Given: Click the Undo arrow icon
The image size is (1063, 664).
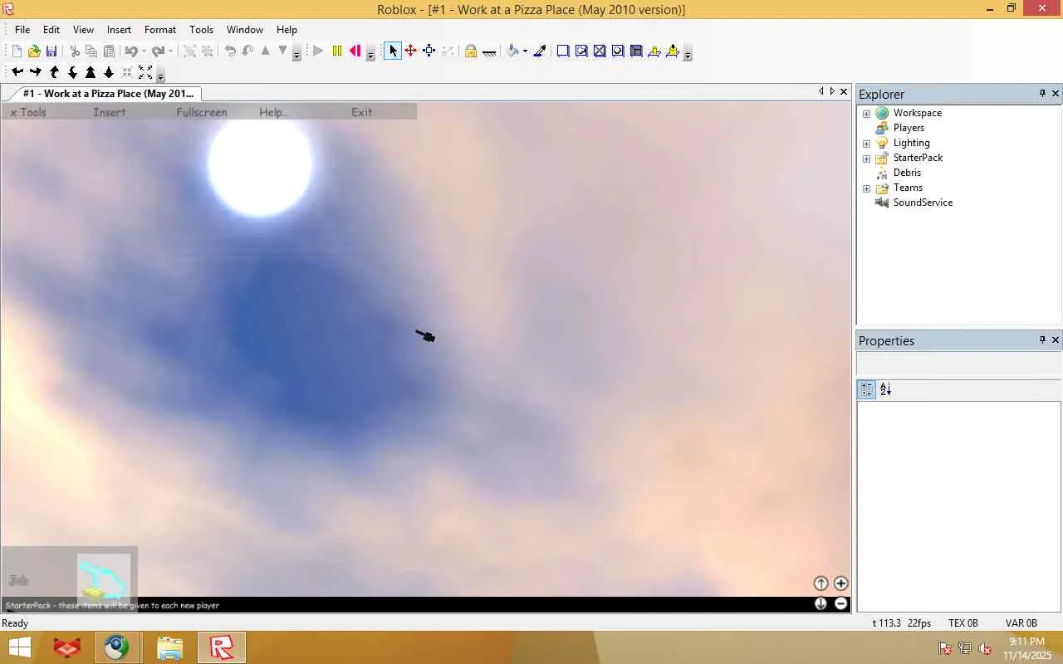Looking at the screenshot, I should 130,51.
